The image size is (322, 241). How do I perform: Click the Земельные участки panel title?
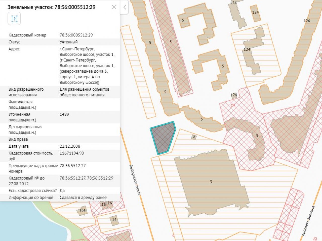pos(51,7)
